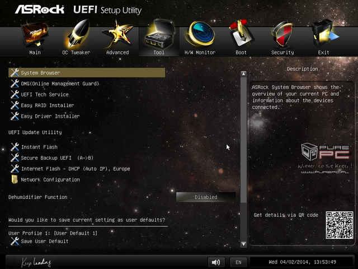Image resolution: width=358 pixels, height=269 pixels.
Task: Run Instant Flash
Action: 39,147
